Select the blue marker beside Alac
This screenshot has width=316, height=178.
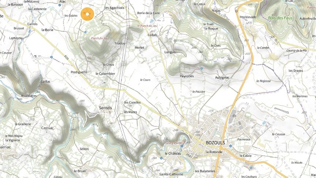pyautogui.click(x=60, y=5)
